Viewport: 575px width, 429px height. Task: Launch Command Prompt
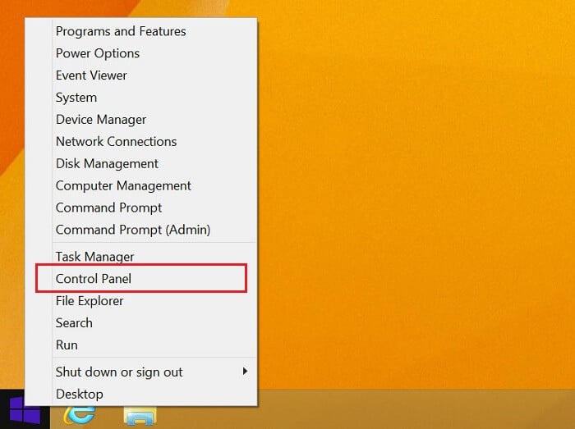140,208
